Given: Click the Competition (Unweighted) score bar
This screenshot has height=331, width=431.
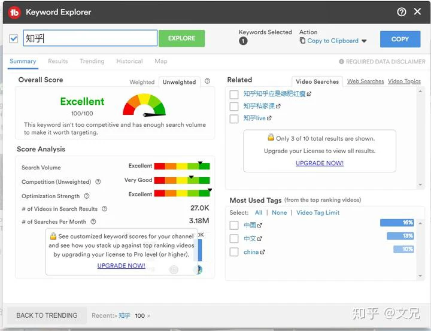Looking at the screenshot, I should point(182,180).
